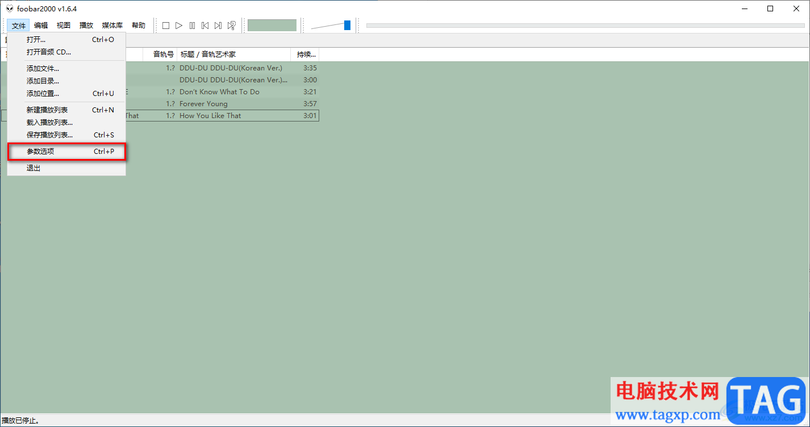Choose 添加位置... in the menu
Image resolution: width=810 pixels, height=427 pixels.
click(x=66, y=94)
